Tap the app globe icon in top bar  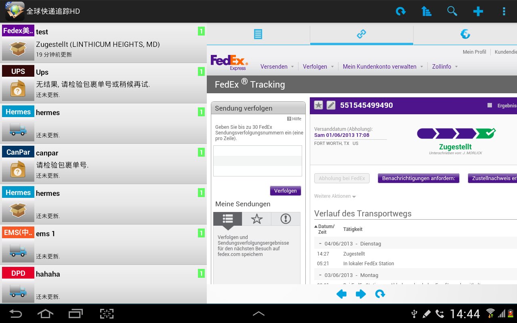[15, 11]
